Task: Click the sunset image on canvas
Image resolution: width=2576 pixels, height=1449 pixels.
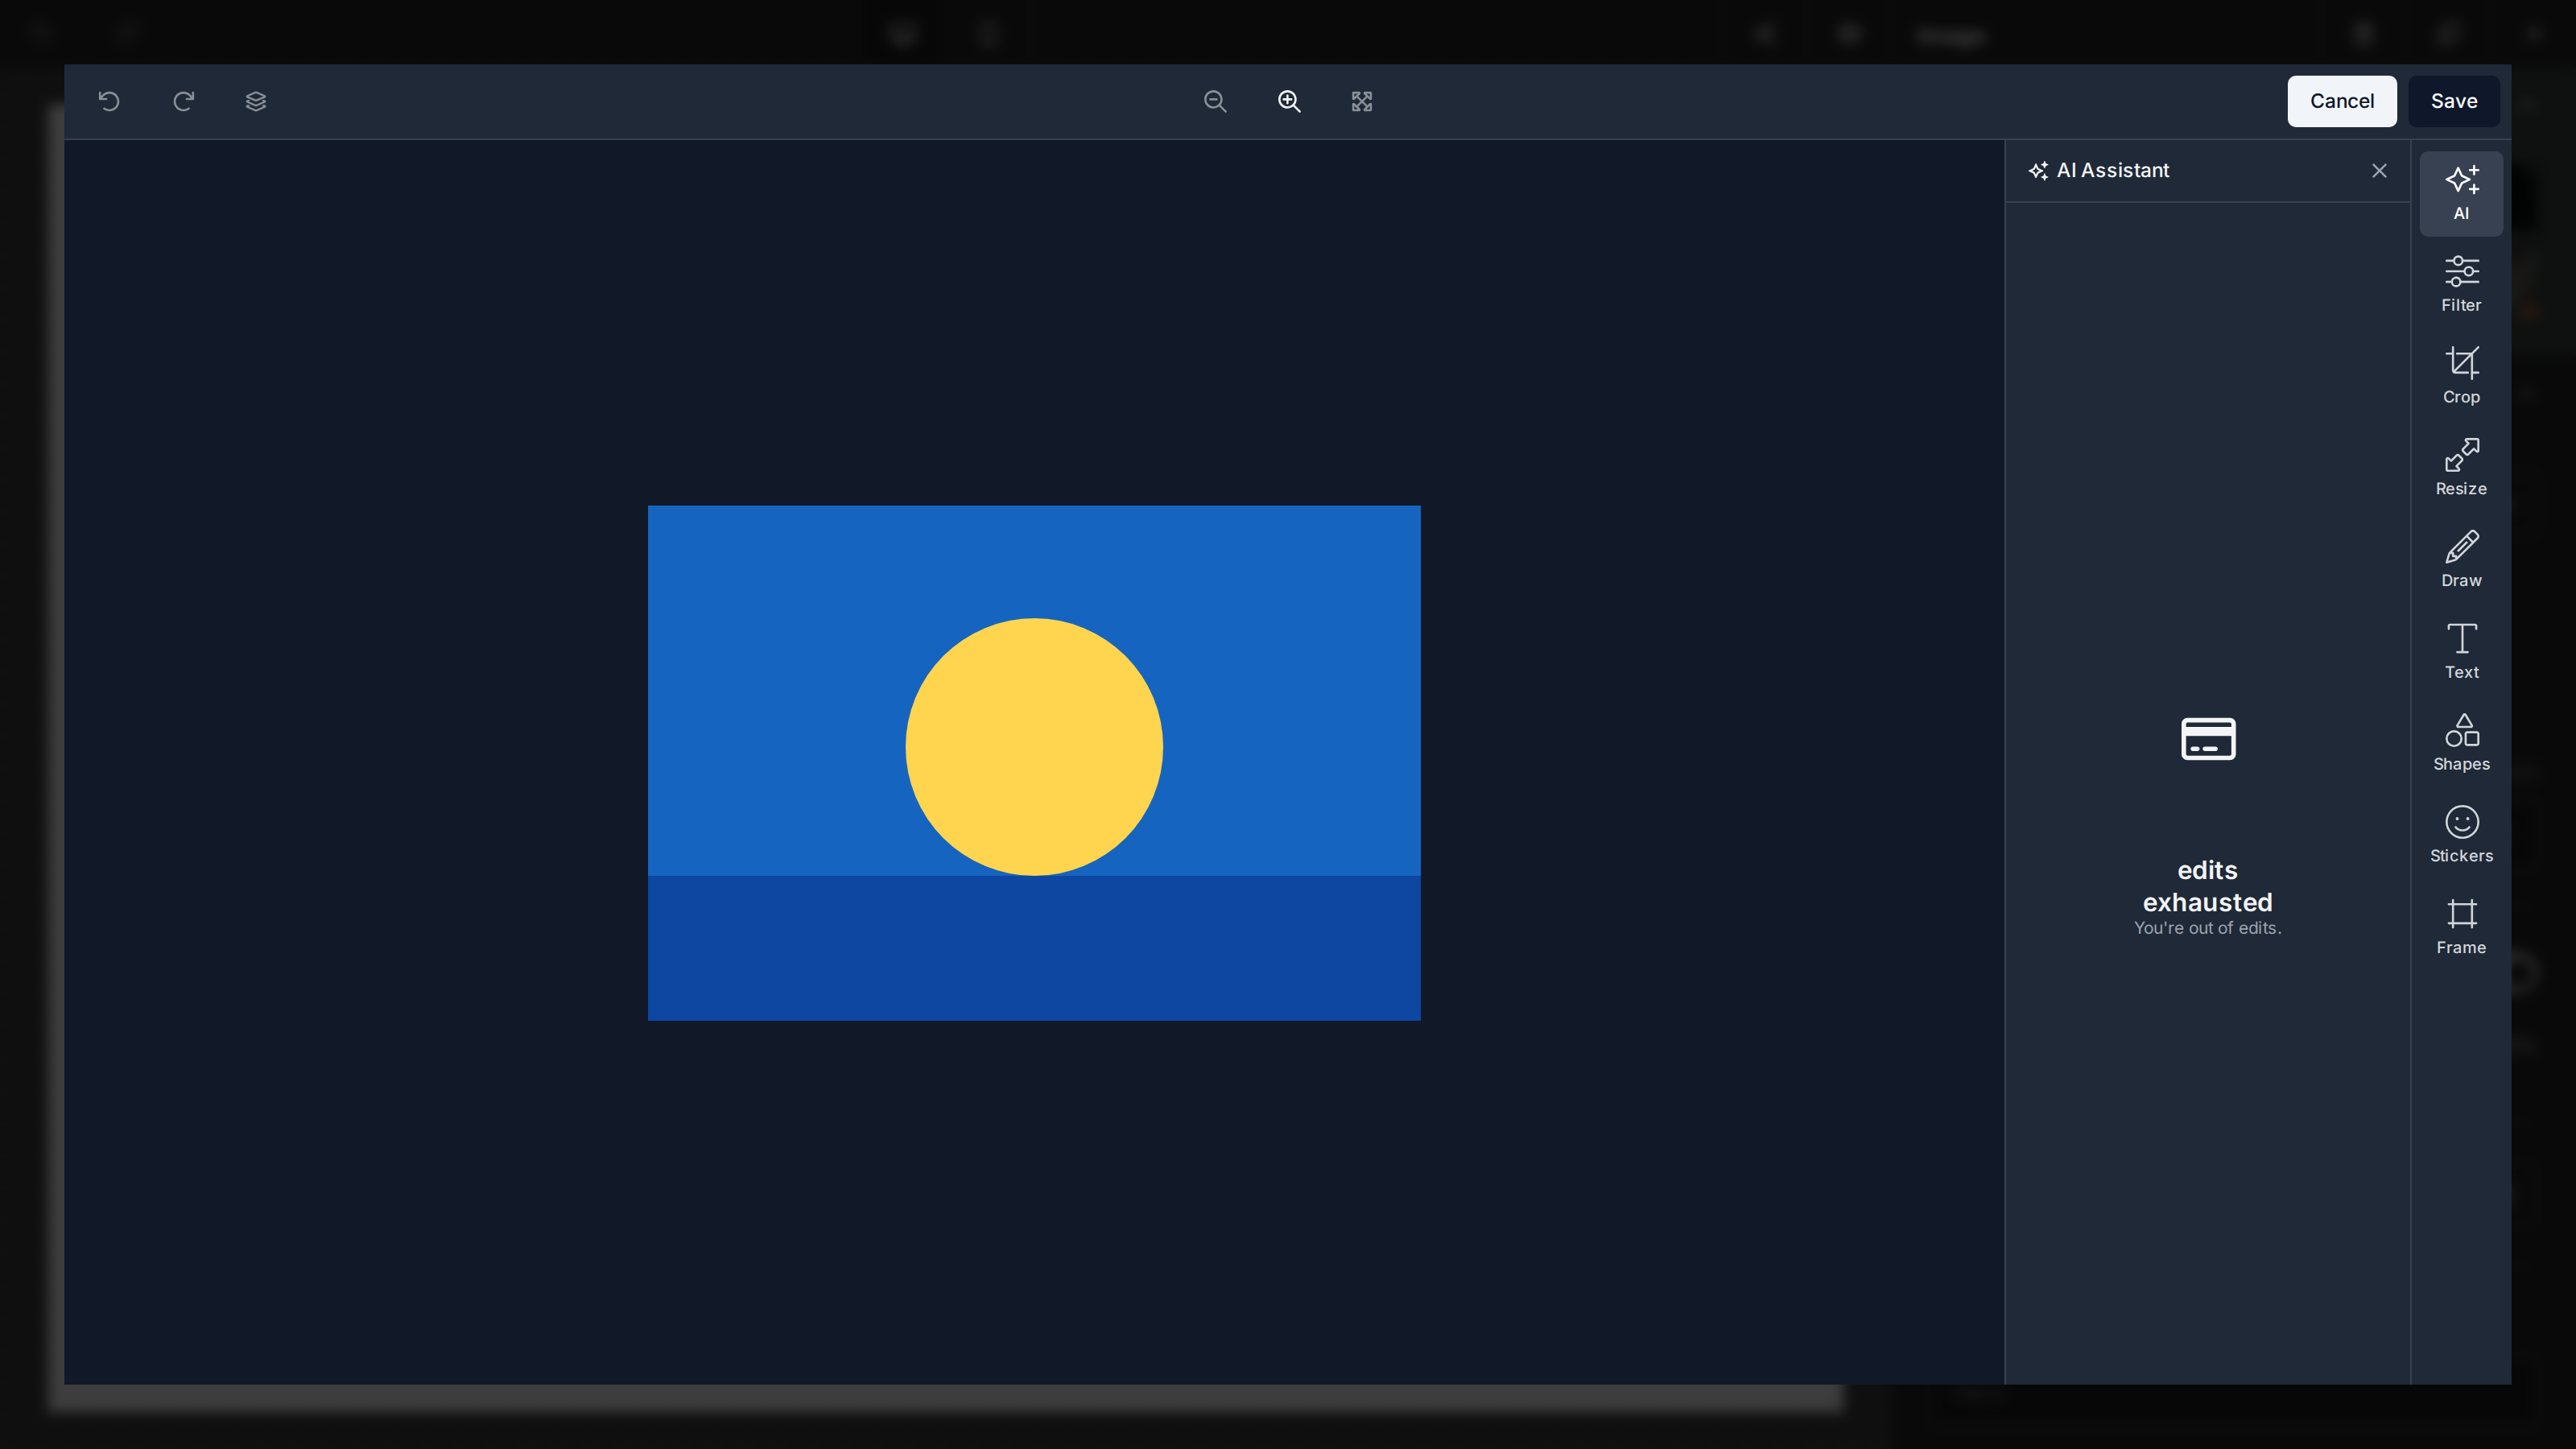Action: coord(1034,763)
